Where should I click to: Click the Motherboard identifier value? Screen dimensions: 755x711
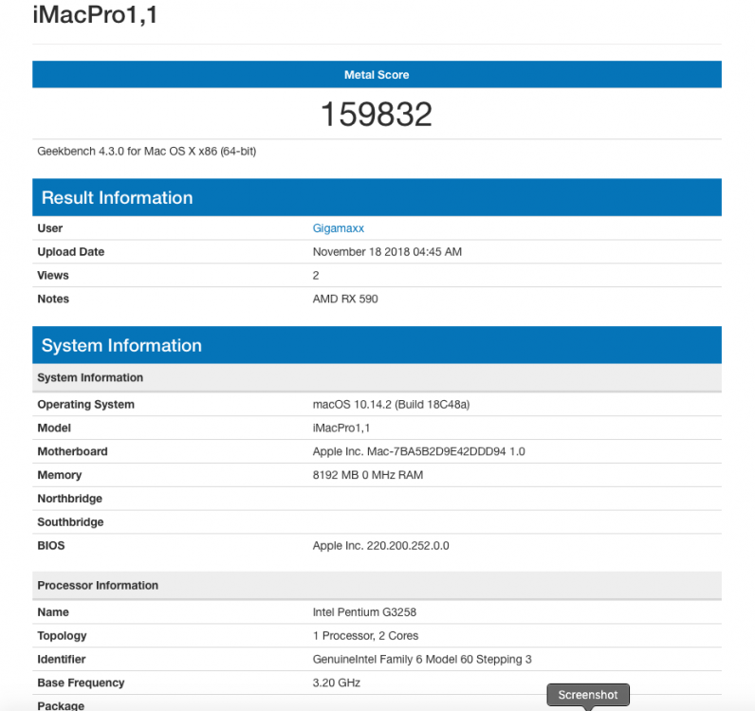pos(418,451)
